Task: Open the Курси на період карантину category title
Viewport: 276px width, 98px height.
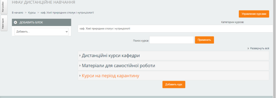Action: pyautogui.click(x=111, y=76)
